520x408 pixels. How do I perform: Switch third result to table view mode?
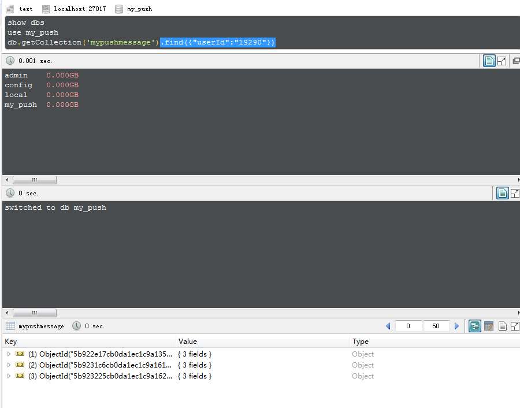489,326
